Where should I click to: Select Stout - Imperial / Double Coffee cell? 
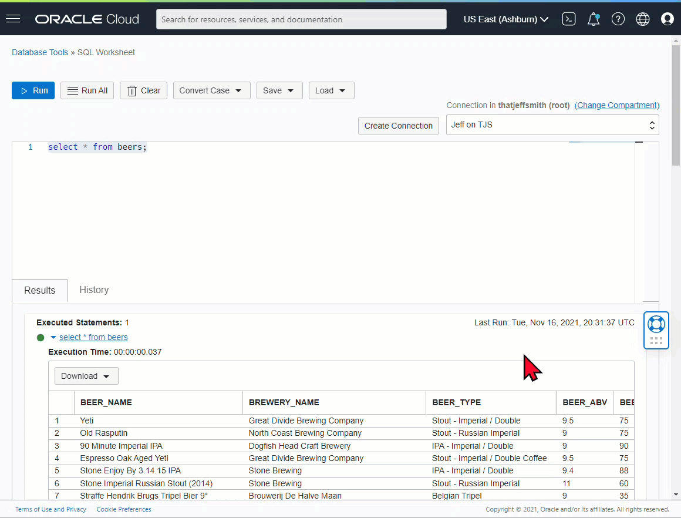tap(491, 459)
